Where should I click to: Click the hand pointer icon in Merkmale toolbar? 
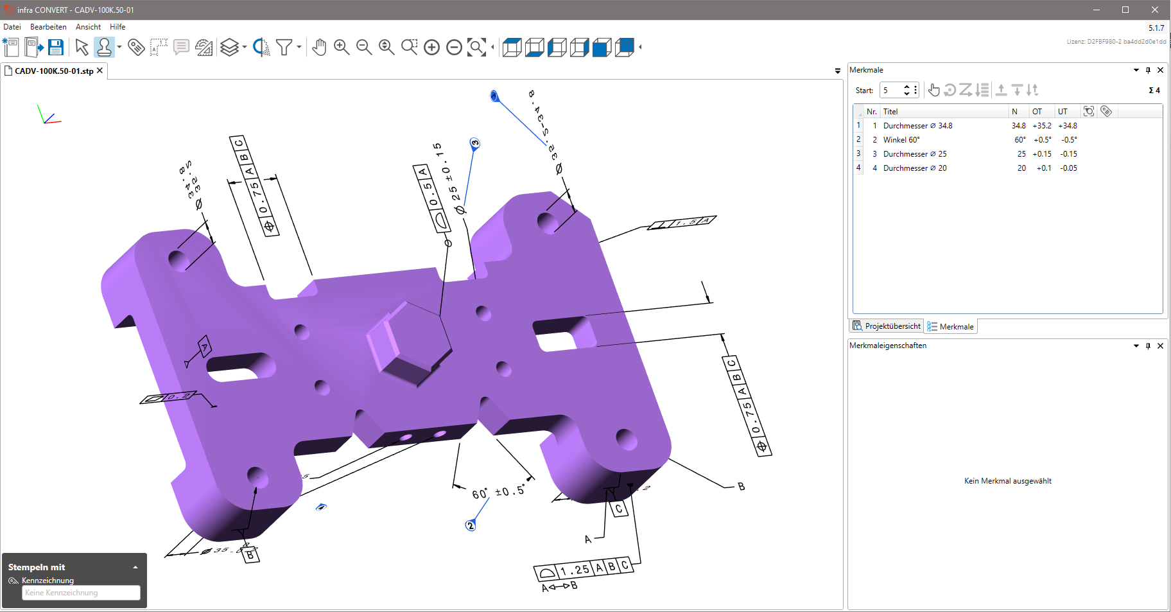coord(934,90)
